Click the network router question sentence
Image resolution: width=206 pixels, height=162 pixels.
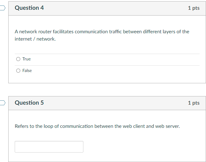(102, 35)
